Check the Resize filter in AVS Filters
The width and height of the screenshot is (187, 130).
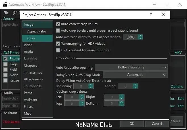tap(5, 80)
